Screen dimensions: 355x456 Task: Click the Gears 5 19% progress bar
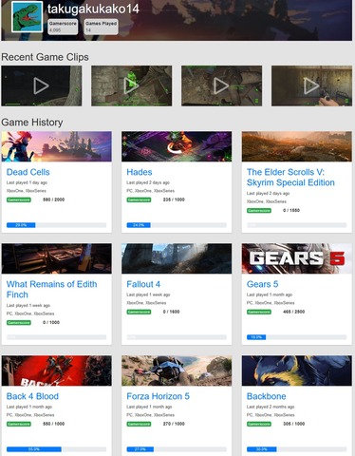tap(297, 337)
